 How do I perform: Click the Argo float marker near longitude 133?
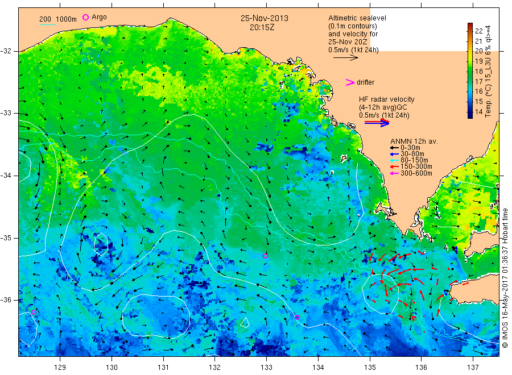tap(265, 256)
